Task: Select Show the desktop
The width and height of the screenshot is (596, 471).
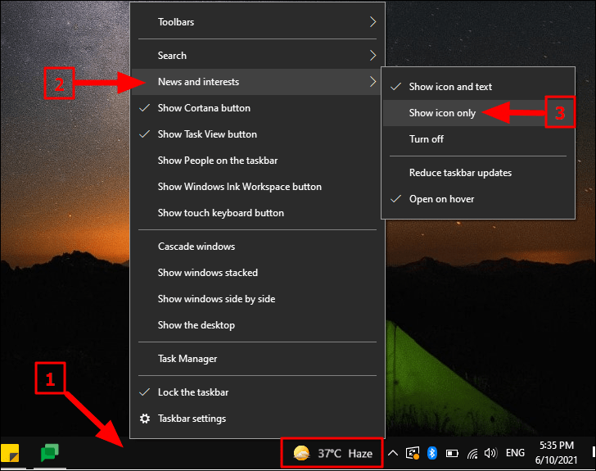Action: tap(257, 325)
